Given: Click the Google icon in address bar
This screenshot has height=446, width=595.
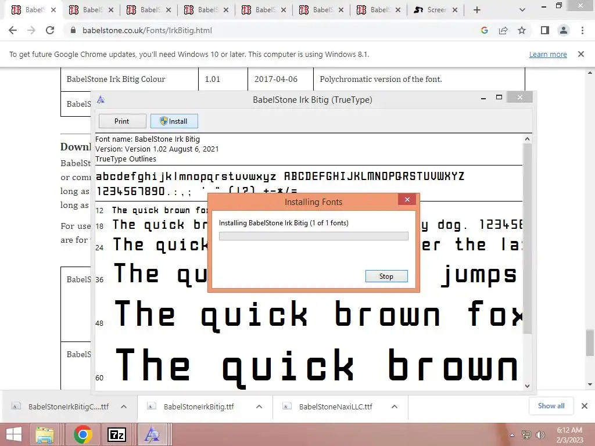Looking at the screenshot, I should (x=484, y=30).
